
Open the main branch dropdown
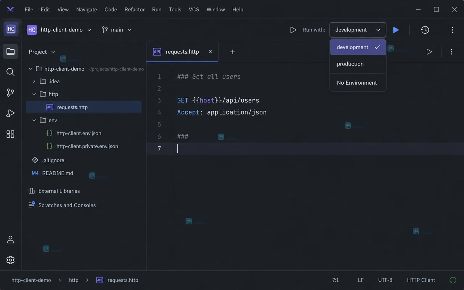pos(117,30)
